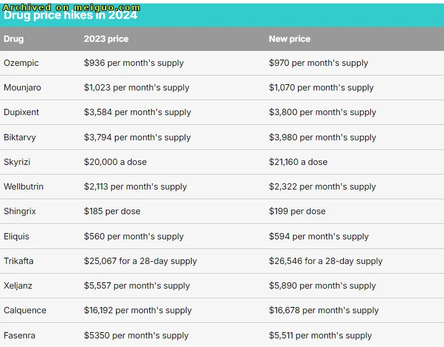Click Fasenra's $5,511 new price cell
444x347 pixels.
pos(320,336)
